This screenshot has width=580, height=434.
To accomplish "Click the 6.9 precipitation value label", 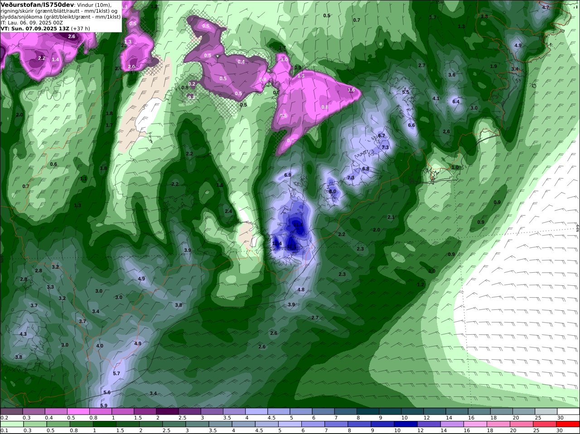I will (288, 175).
